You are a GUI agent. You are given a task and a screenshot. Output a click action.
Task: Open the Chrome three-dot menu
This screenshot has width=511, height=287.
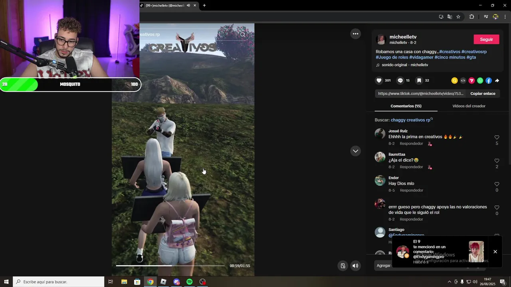(505, 17)
